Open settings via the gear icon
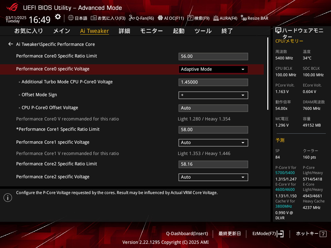 coord(58,17)
